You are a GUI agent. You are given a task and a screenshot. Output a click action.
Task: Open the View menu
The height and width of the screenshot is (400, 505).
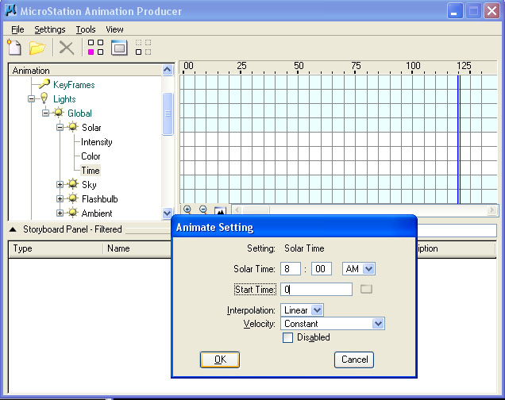pyautogui.click(x=114, y=29)
